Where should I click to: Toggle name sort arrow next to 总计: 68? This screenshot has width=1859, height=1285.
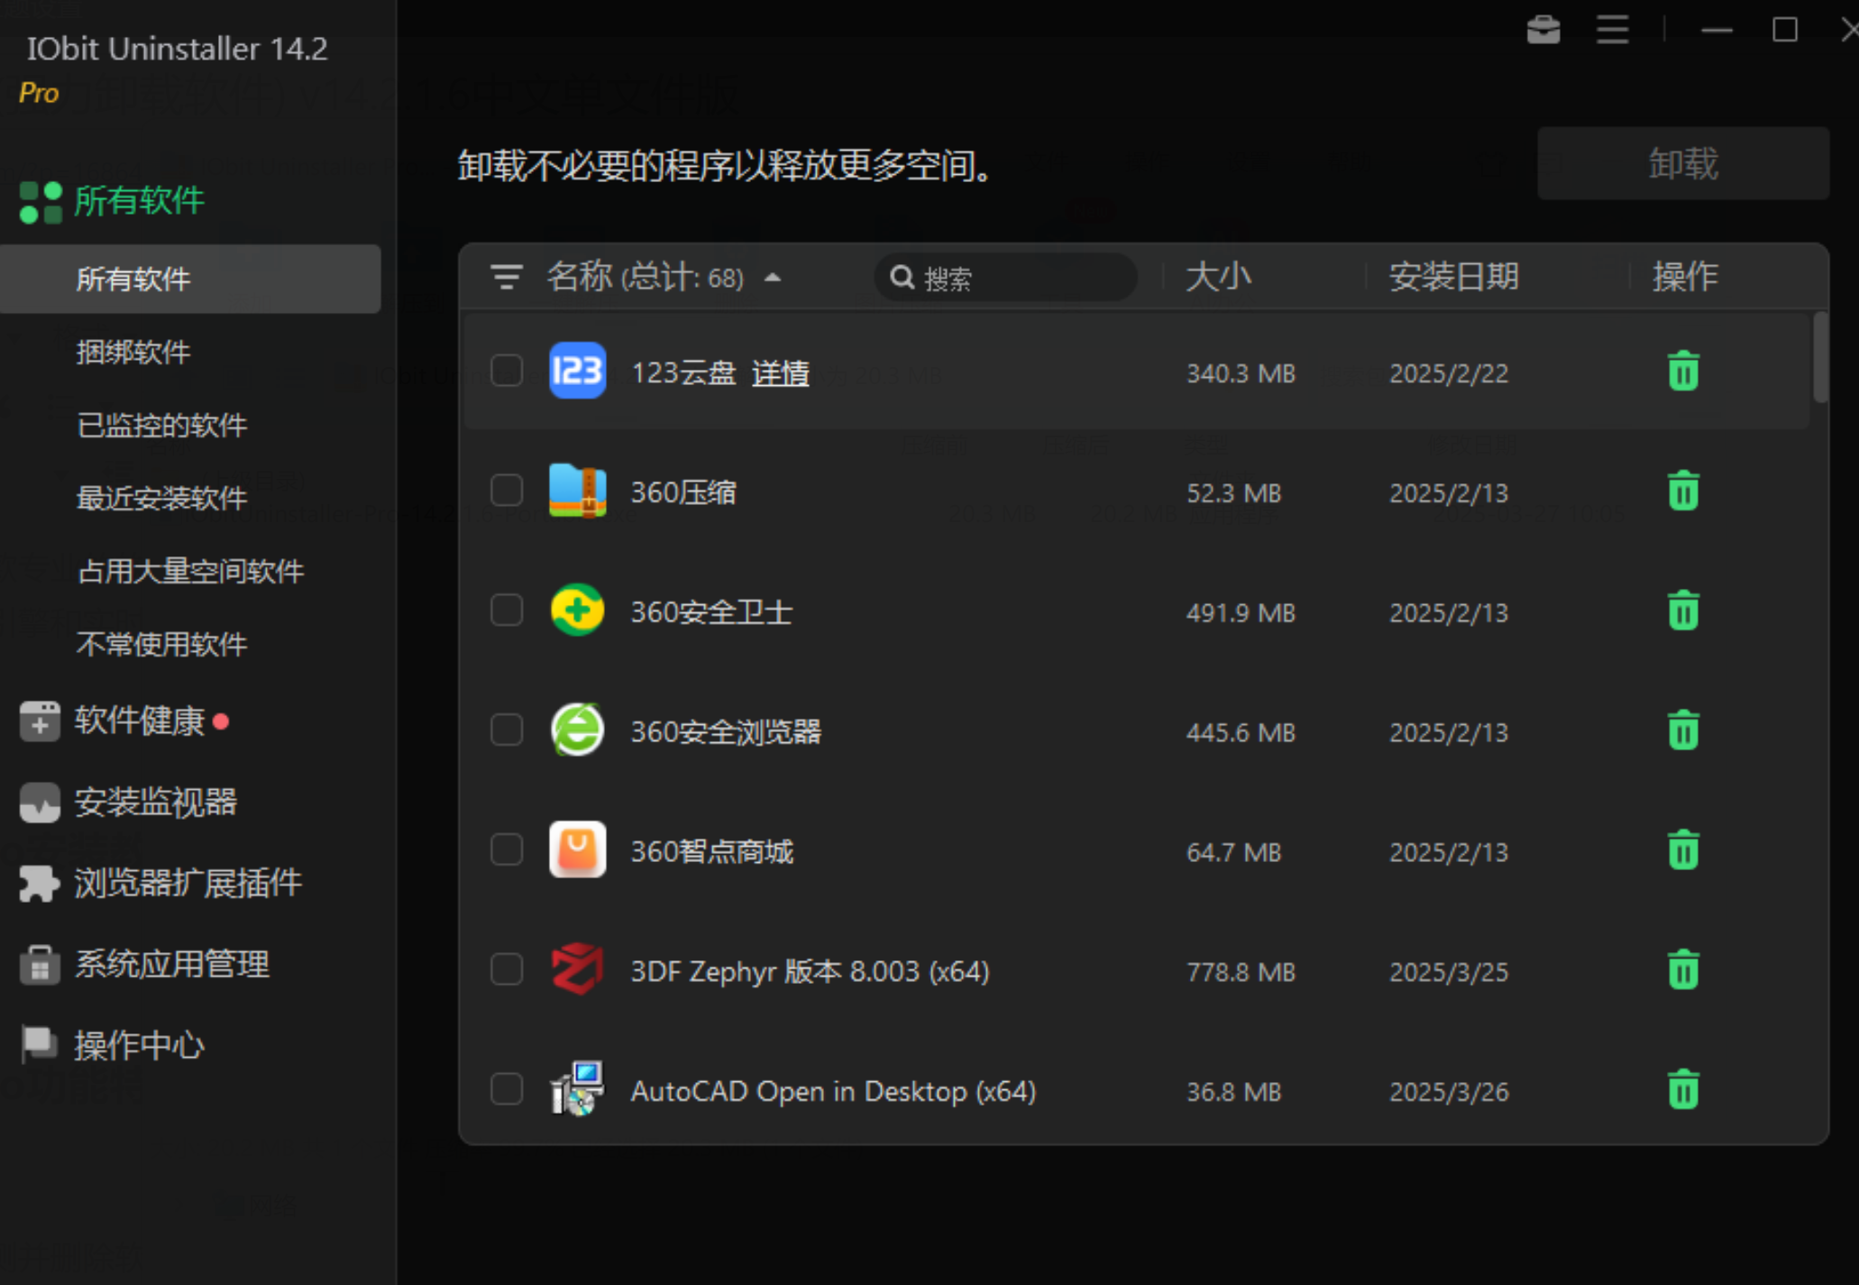(773, 278)
